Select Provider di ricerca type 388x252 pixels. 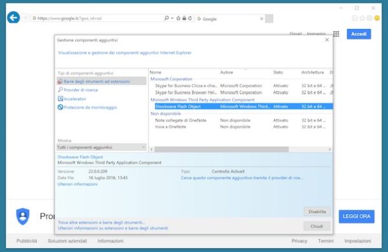pyautogui.click(x=81, y=90)
